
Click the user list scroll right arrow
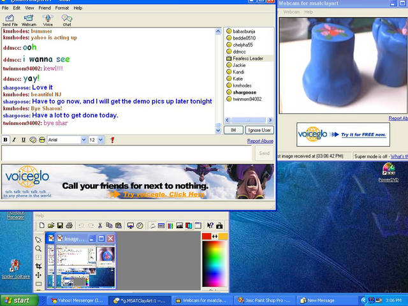(270, 120)
